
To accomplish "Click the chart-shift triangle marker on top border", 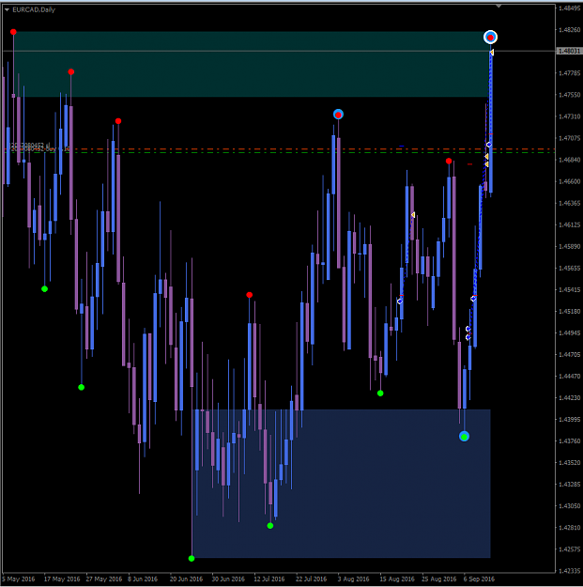I will tap(499, 7).
